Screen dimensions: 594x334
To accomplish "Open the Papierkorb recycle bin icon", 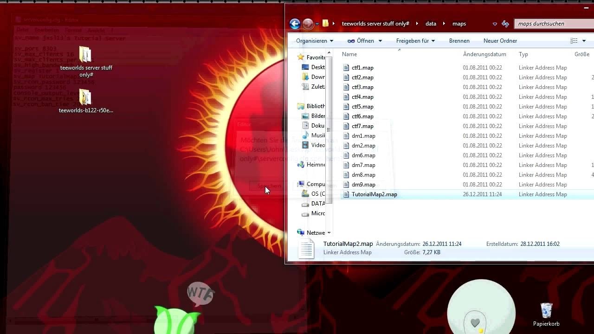I will (546, 311).
